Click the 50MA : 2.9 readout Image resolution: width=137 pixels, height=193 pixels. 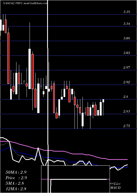[16, 172]
